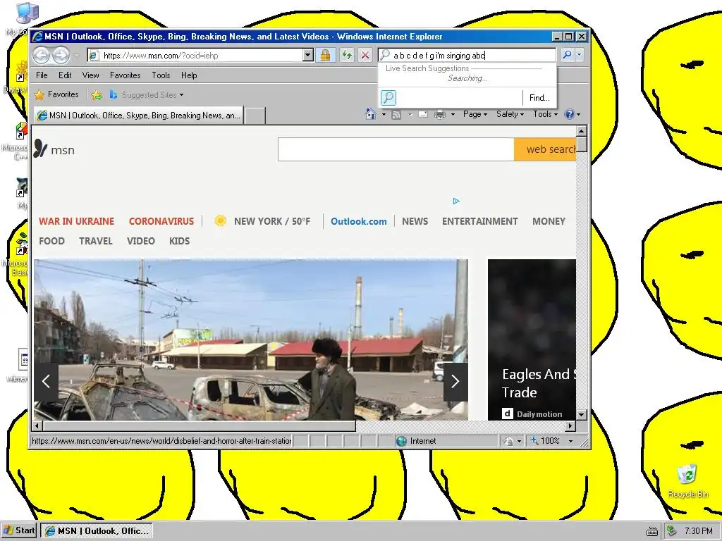Open the View menu
This screenshot has height=541, width=722.
91,75
